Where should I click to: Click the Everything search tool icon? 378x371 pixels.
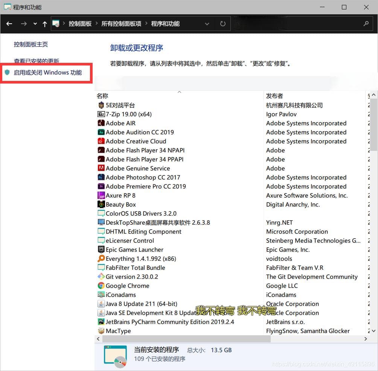coord(101,258)
